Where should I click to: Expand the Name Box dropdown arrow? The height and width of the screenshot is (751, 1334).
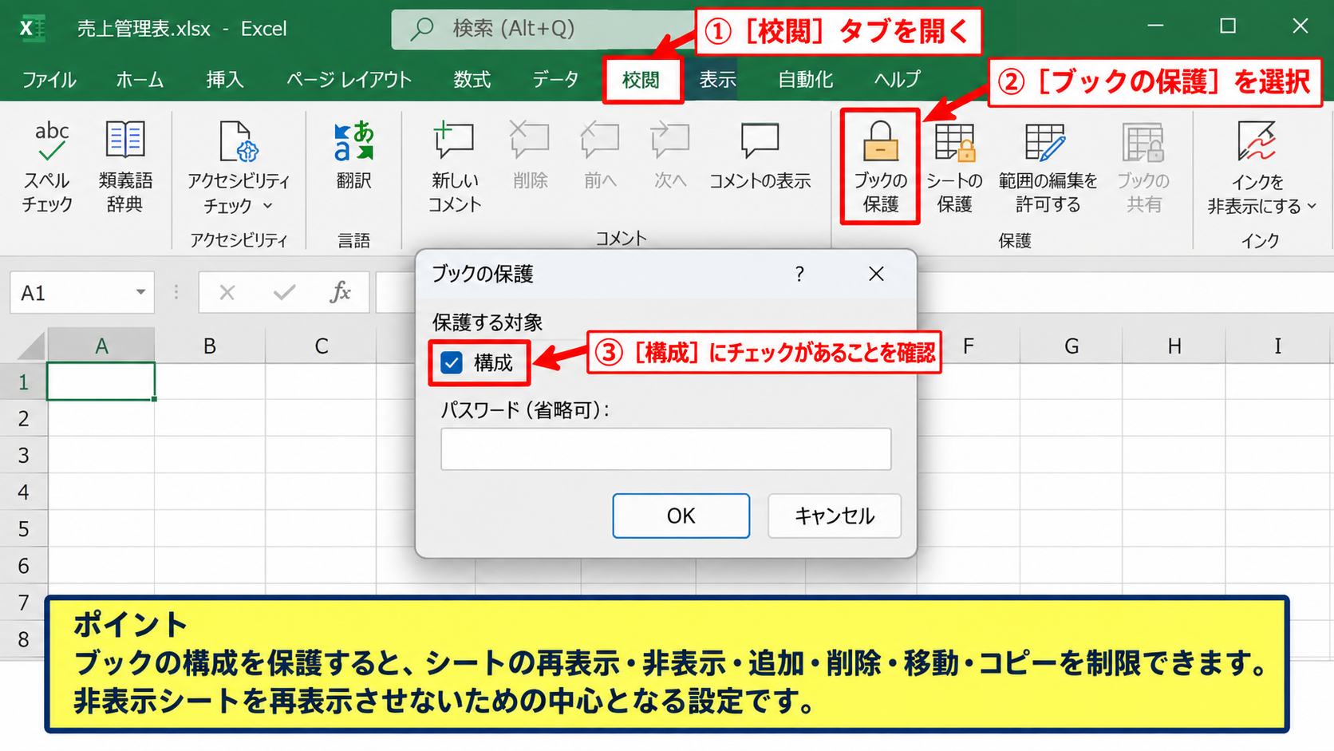(140, 292)
